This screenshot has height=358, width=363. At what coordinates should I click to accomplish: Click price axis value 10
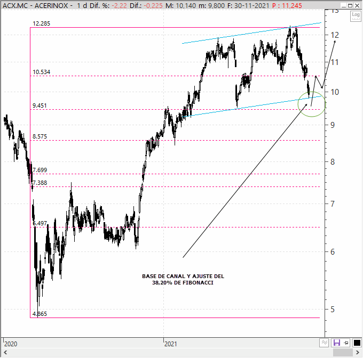pyautogui.click(x=335, y=92)
